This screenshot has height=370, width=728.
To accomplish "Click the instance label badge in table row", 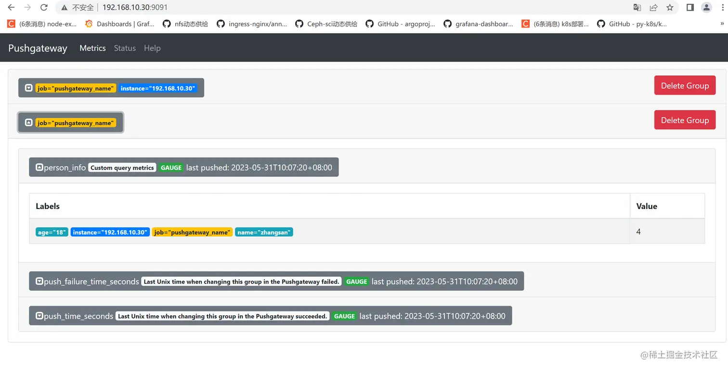I will coord(110,232).
